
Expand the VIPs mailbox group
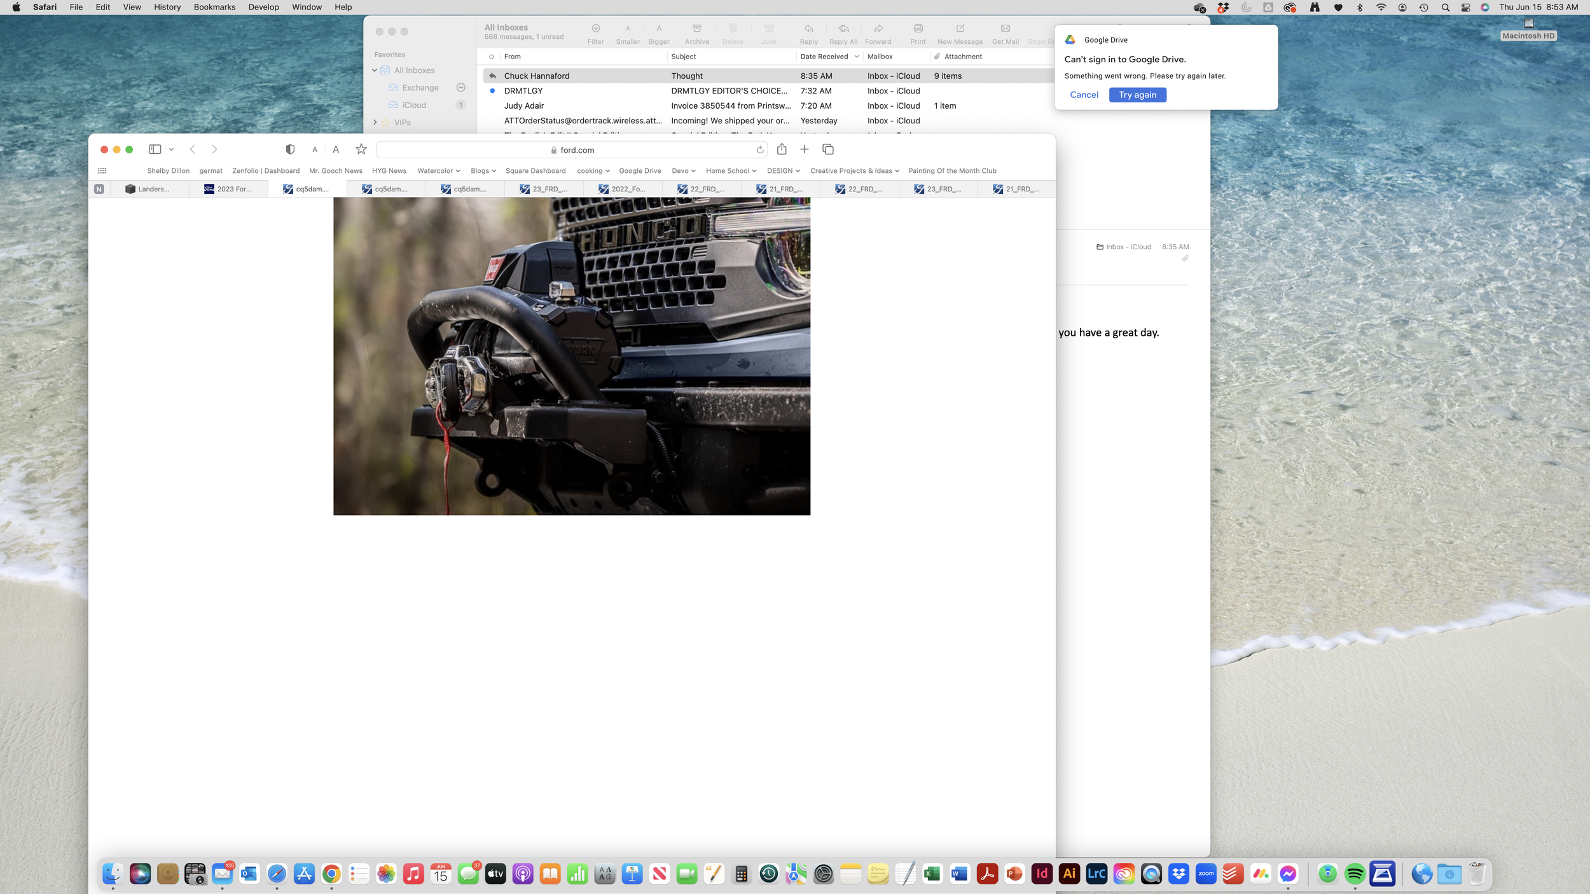[x=375, y=122]
